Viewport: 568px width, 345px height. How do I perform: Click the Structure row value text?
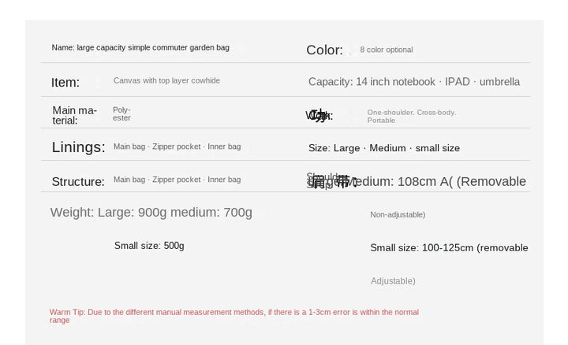[177, 180]
